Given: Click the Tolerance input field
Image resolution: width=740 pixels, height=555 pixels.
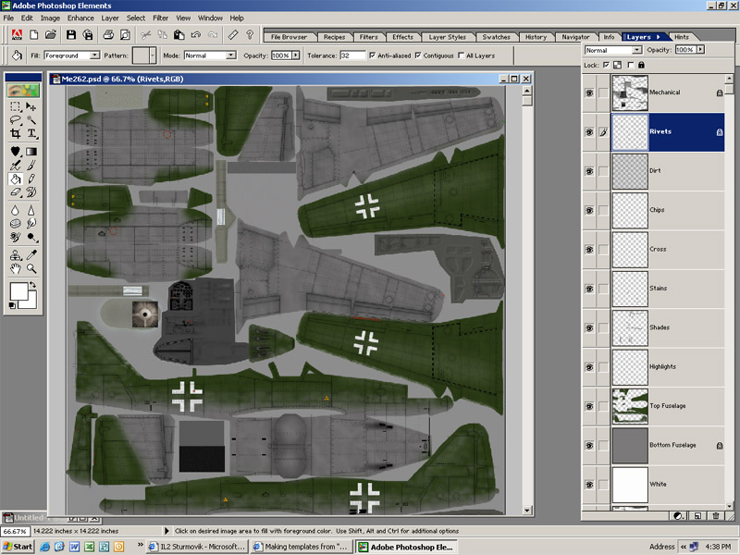Looking at the screenshot, I should click(x=352, y=55).
